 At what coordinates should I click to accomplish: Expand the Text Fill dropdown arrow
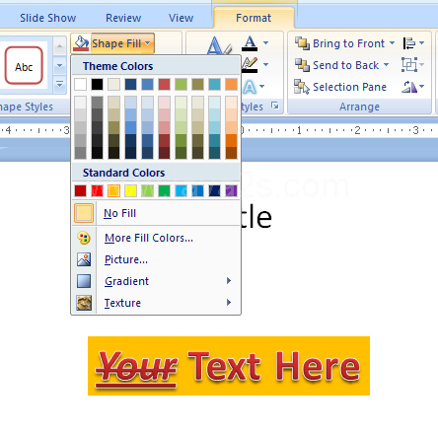[265, 42]
